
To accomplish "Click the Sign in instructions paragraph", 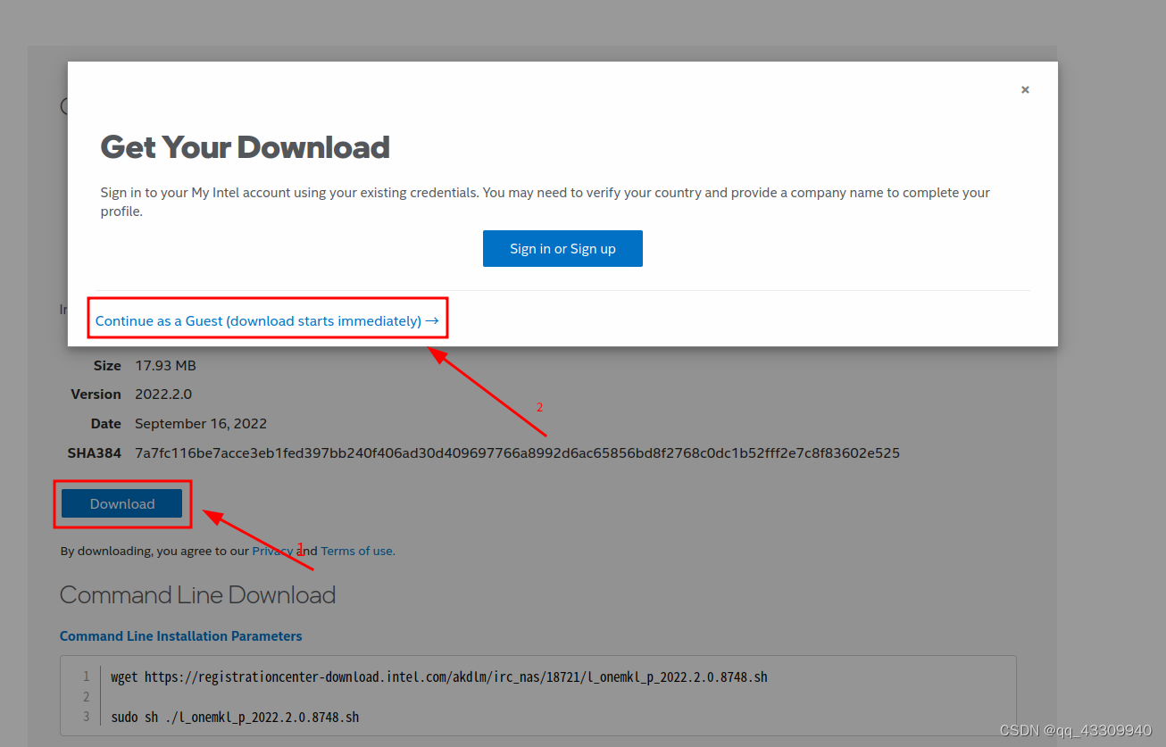I will coord(545,202).
